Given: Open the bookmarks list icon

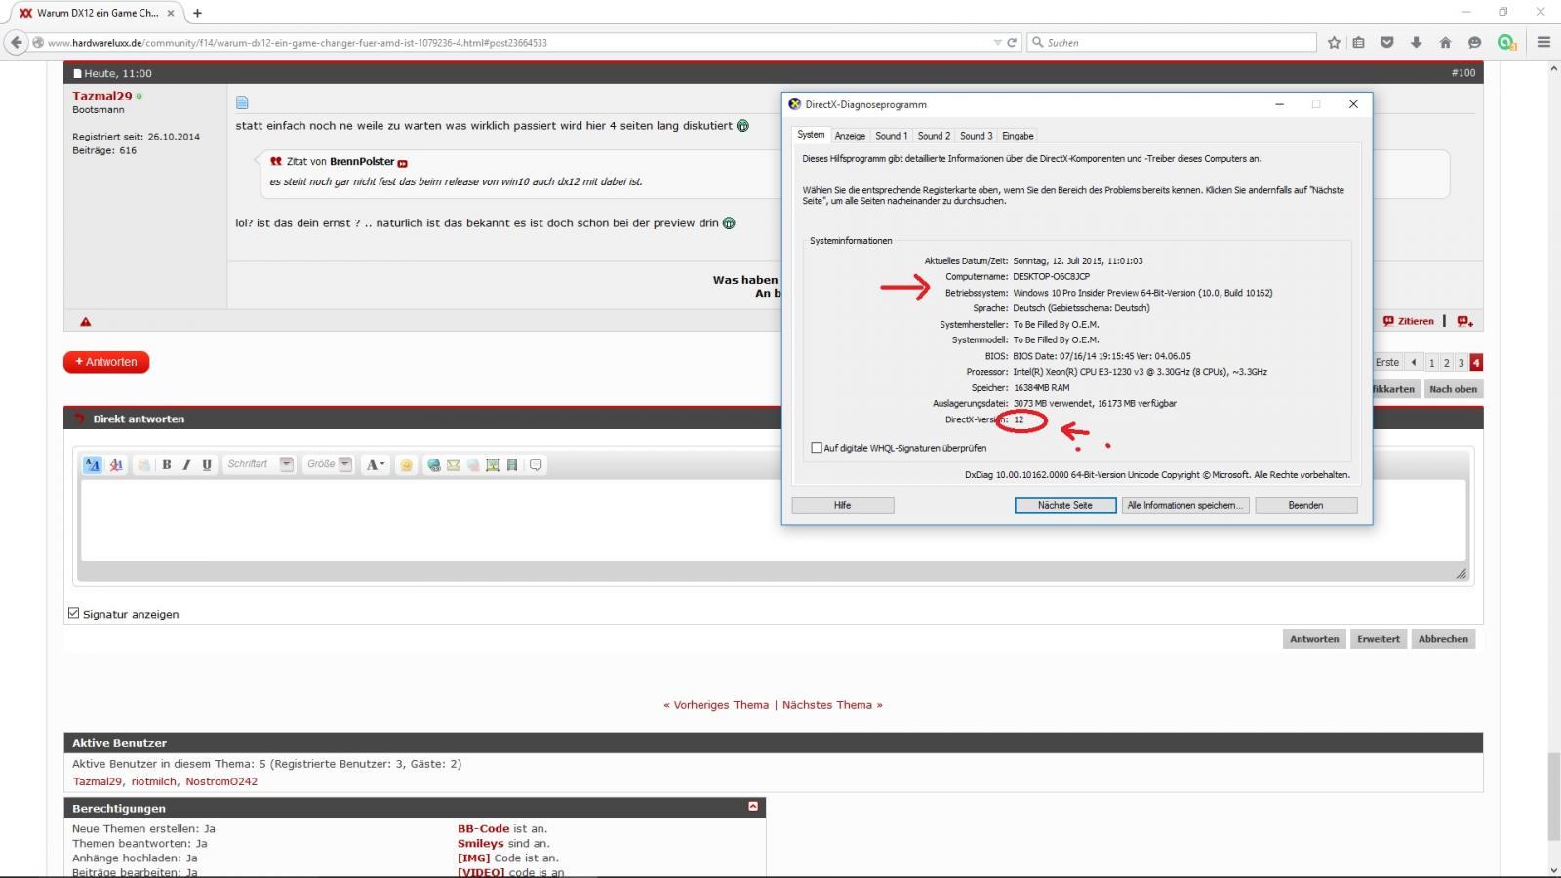Looking at the screenshot, I should click(x=1358, y=42).
